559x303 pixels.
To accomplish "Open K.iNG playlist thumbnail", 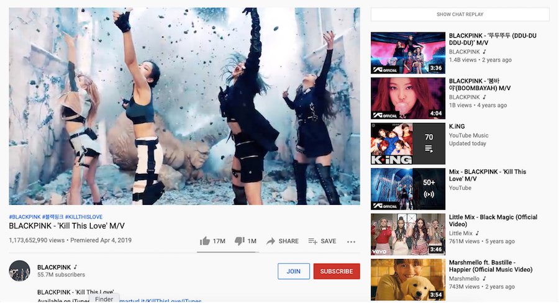I will click(x=408, y=143).
